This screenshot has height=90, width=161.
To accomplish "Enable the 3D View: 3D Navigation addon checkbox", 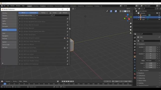I will pos(22,18).
